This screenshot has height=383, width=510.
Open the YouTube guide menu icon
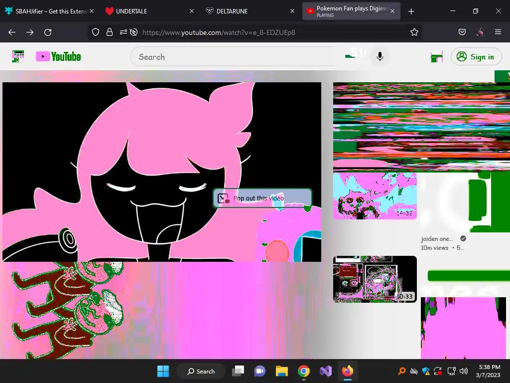coord(18,56)
